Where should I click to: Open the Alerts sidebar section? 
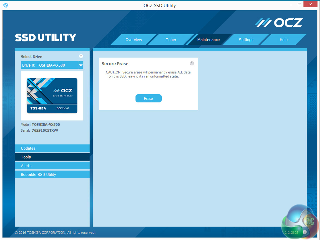click(x=52, y=166)
